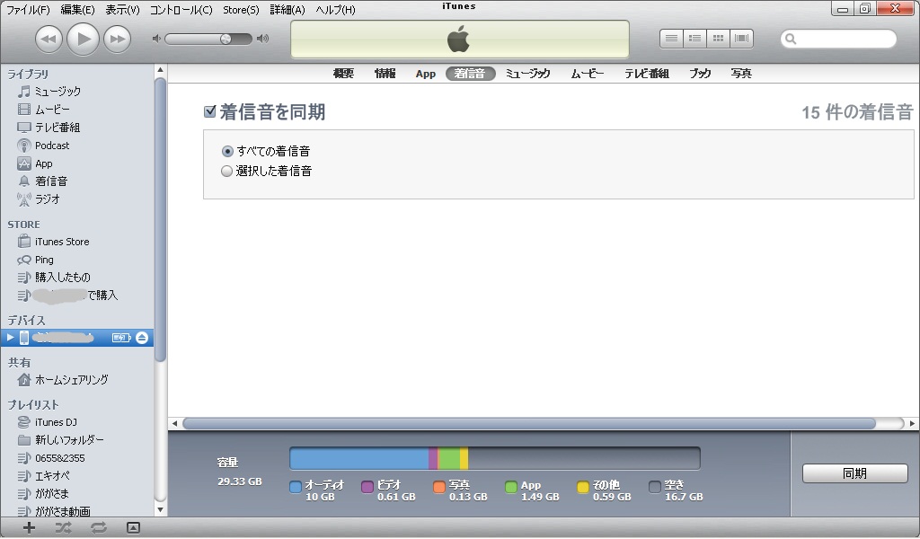The width and height of the screenshot is (920, 539).
Task: Open App in the library sidebar
Action: pyautogui.click(x=43, y=163)
